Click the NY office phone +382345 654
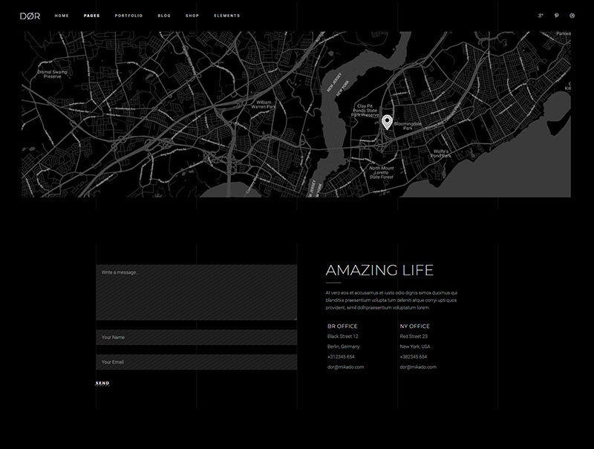 click(414, 357)
